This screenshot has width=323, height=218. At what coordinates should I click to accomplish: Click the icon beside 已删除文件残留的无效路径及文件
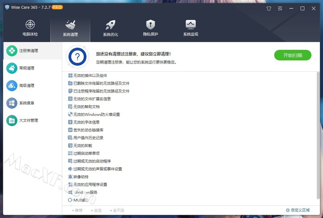(70, 83)
